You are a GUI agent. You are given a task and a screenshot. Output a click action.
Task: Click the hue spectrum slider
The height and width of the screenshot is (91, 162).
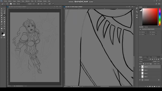pyautogui.click(x=160, y=17)
